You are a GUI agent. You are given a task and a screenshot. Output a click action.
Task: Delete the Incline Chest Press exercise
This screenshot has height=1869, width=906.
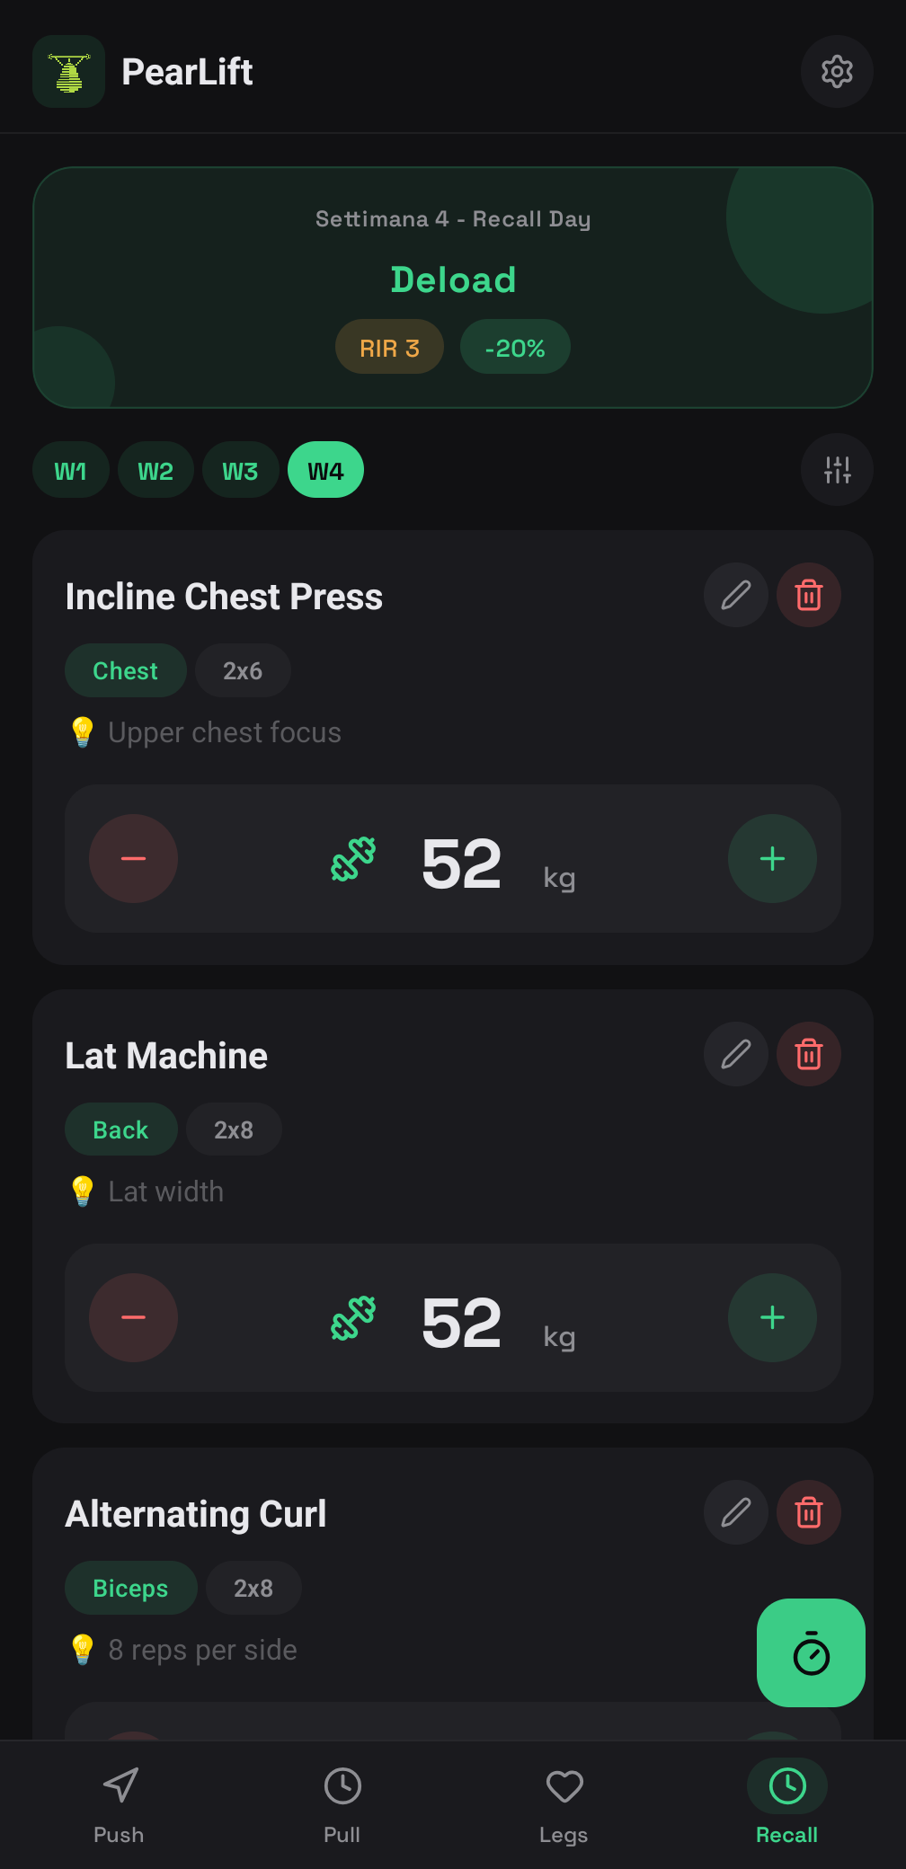click(x=808, y=595)
